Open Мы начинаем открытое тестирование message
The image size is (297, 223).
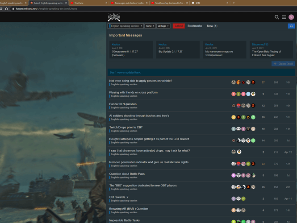click(x=219, y=54)
